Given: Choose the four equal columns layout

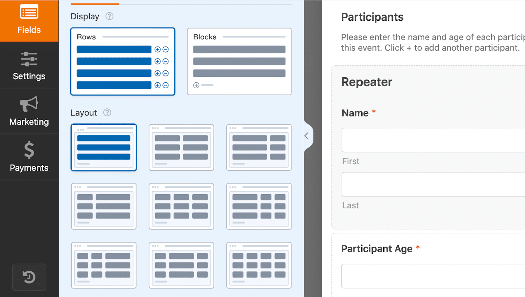Looking at the screenshot, I should [x=259, y=265].
